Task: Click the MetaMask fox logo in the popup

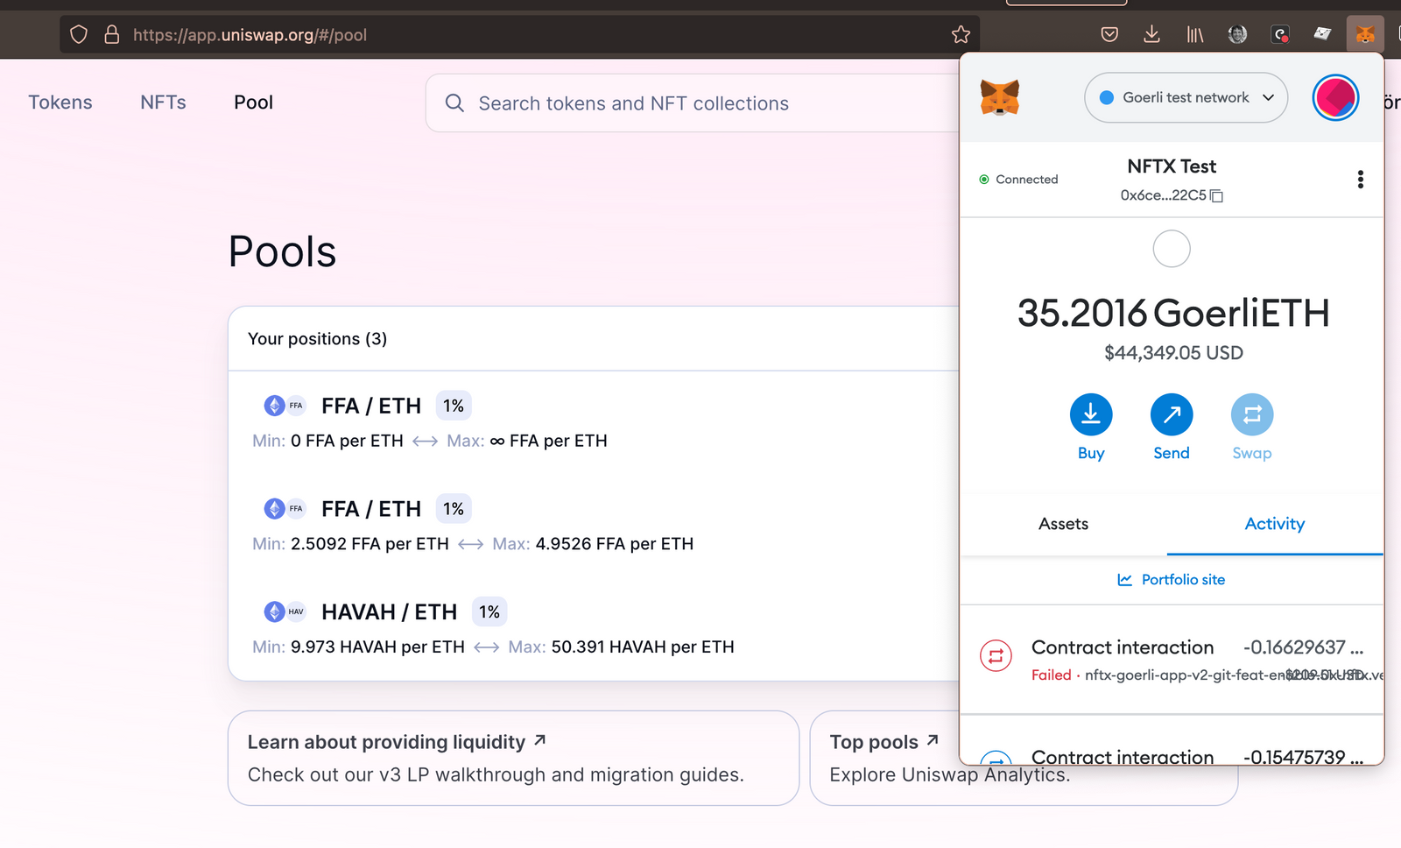Action: click(1000, 97)
